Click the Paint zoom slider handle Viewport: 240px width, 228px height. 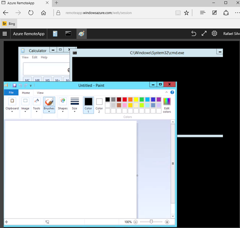(151, 221)
